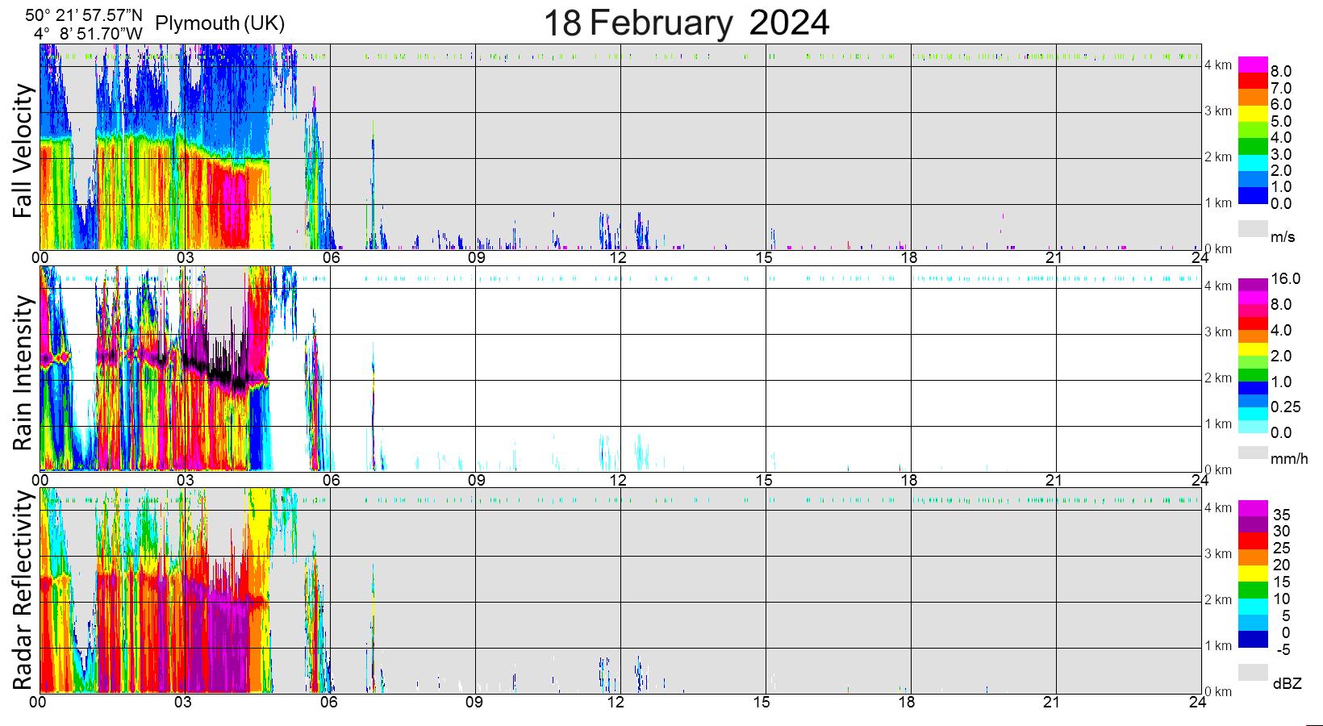Pick the magenta swatch in Radar Reflectivity legend
Viewport: 1323px width, 726px height.
(x=1254, y=507)
